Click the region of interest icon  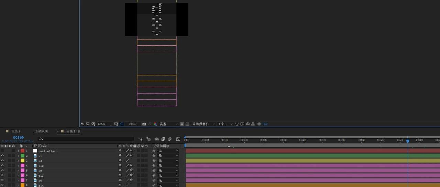182,124
